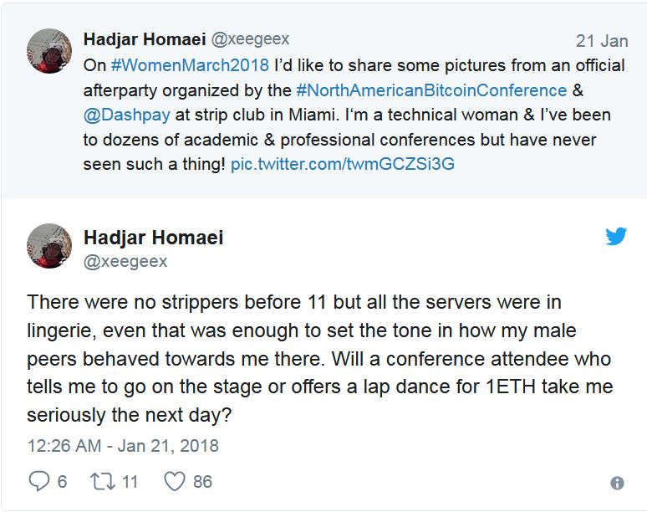
Task: Click the 21 Jan date of quoted tweet
Action: 602,41
